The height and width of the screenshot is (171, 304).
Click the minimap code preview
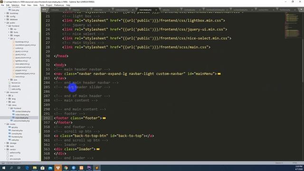click(x=293, y=25)
